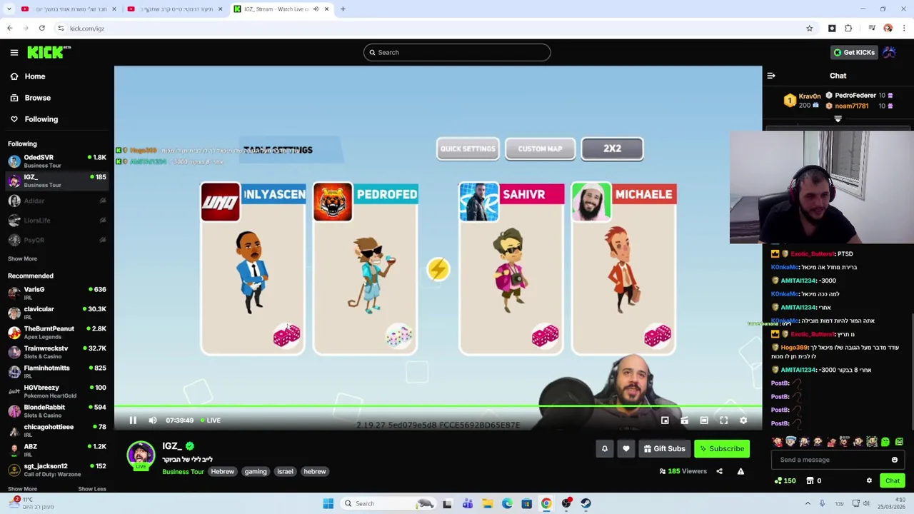Open video player settings gear
Screen dimensions: 914x514
click(x=743, y=420)
